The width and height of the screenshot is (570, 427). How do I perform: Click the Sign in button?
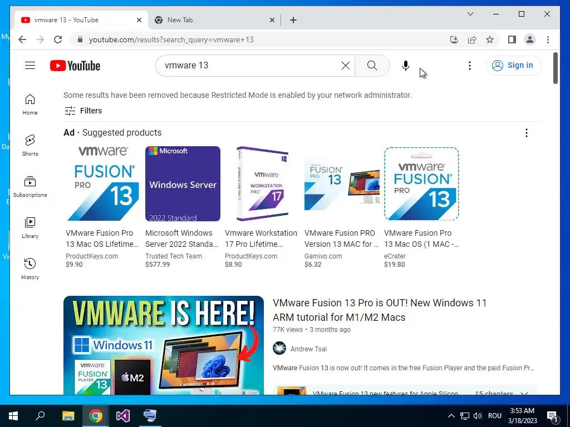pyautogui.click(x=513, y=66)
